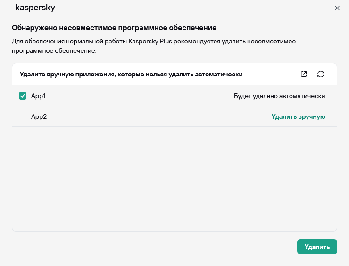Click the Kaspersky logo
Image resolution: width=349 pixels, height=266 pixels.
(x=35, y=8)
